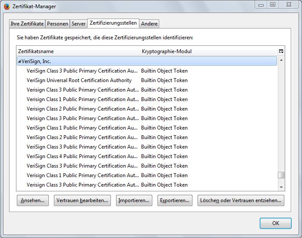Close the Zertifikat-Manager window
This screenshot has width=302, height=238.
tap(289, 5)
